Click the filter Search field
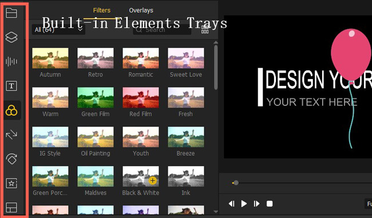 162,30
